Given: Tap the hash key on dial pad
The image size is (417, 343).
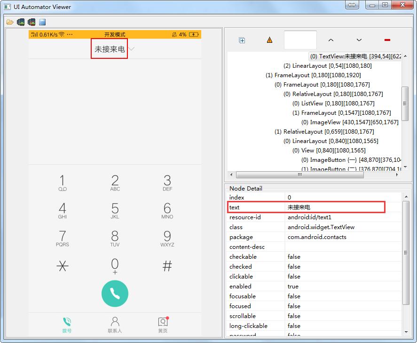Looking at the screenshot, I should [167, 266].
